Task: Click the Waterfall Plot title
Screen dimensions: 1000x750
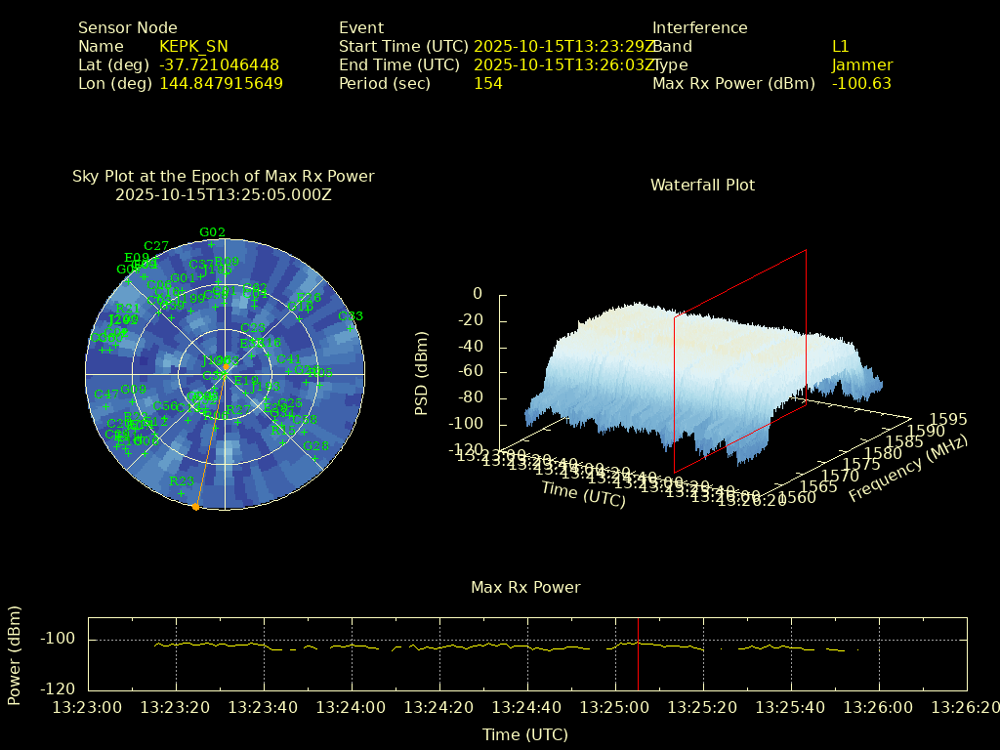Action: click(x=702, y=185)
